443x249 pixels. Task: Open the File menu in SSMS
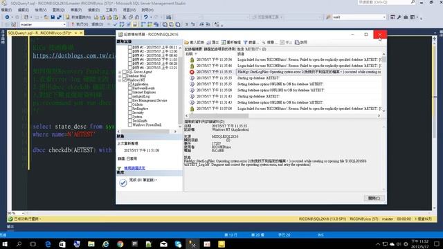(x=6, y=10)
